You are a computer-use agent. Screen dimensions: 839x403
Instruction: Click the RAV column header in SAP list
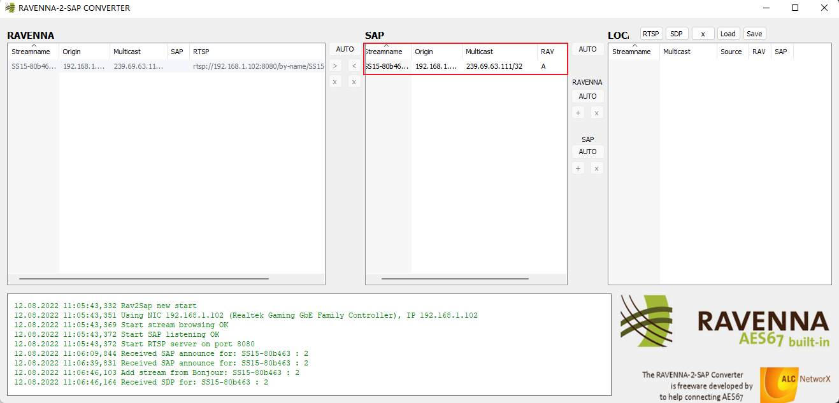552,52
